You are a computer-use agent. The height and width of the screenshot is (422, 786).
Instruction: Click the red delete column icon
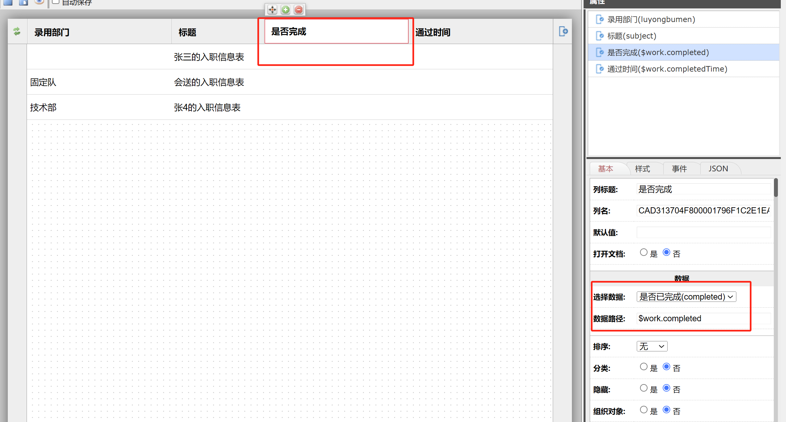click(299, 10)
